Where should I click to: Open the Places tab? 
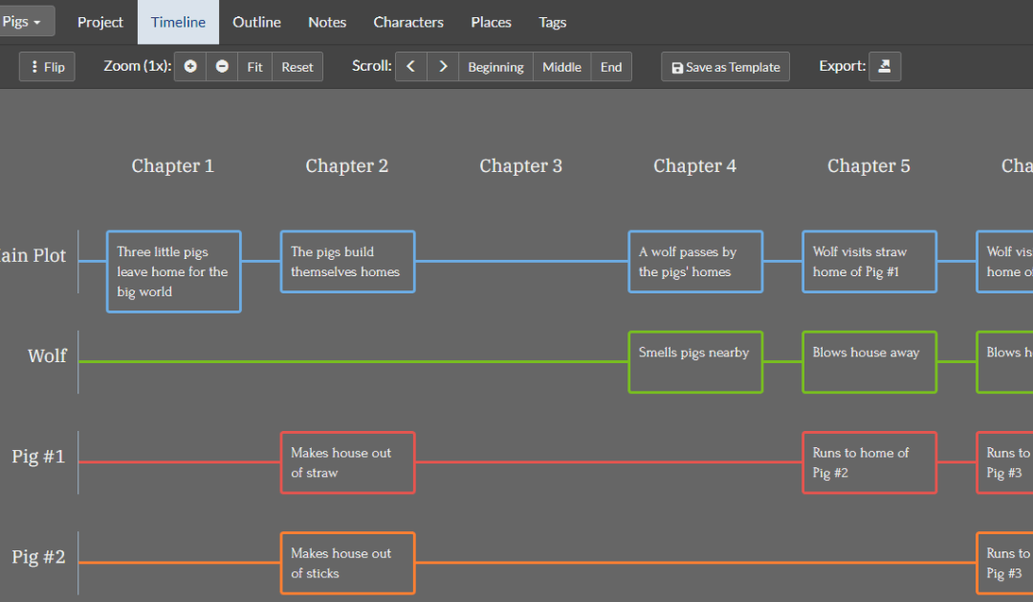pos(491,22)
